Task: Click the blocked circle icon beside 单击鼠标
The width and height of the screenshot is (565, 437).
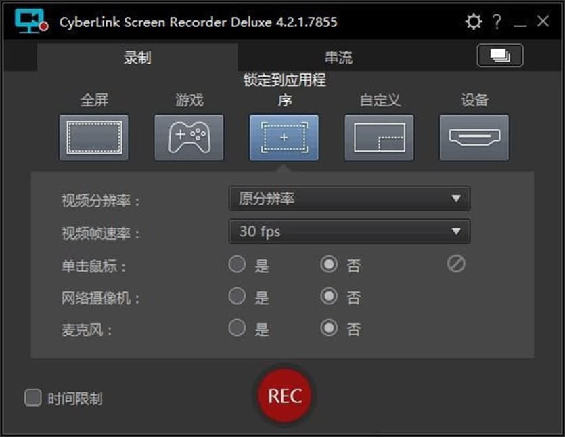Action: (x=456, y=264)
